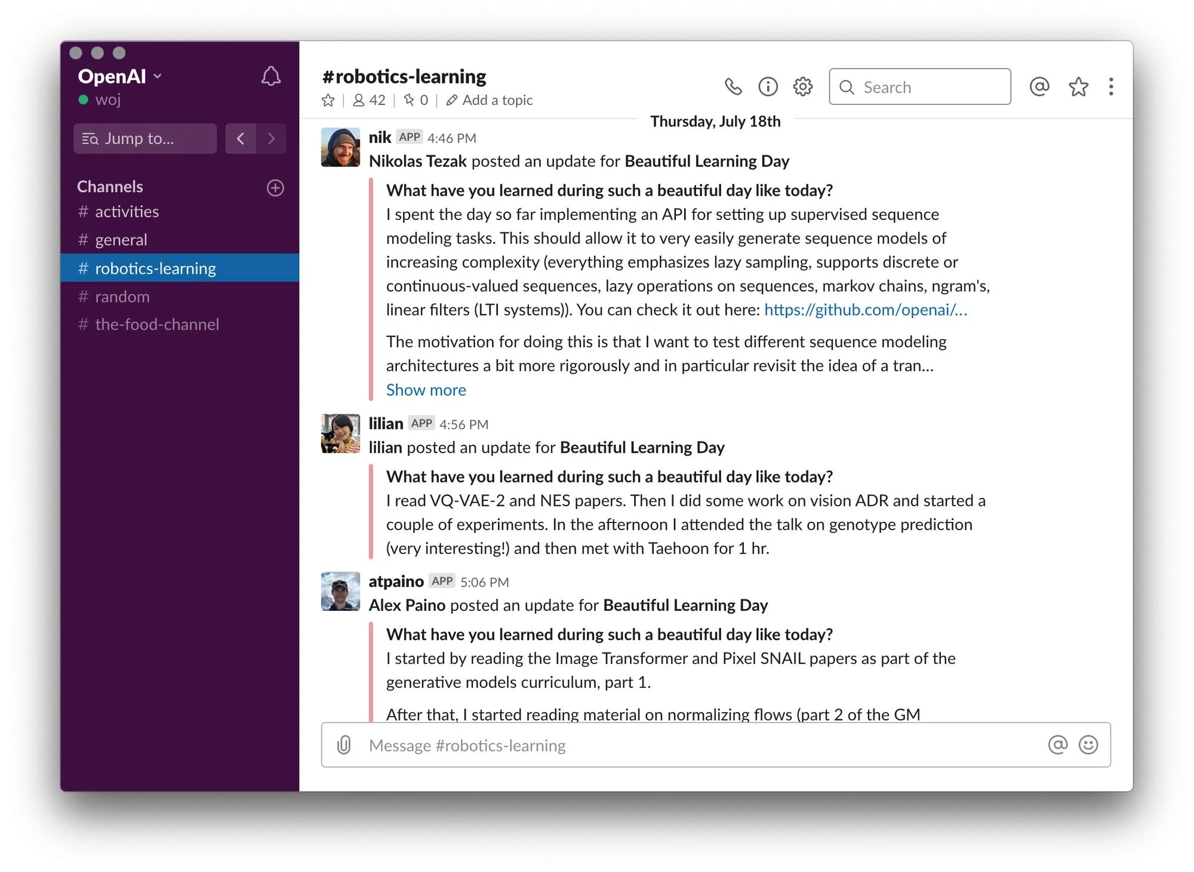Screen dimensions: 1194x872
Task: Star the #robotics-learning channel
Action: (x=328, y=100)
